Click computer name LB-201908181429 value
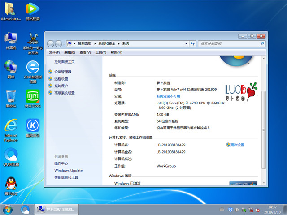The height and width of the screenshot is (215, 287). [171, 145]
